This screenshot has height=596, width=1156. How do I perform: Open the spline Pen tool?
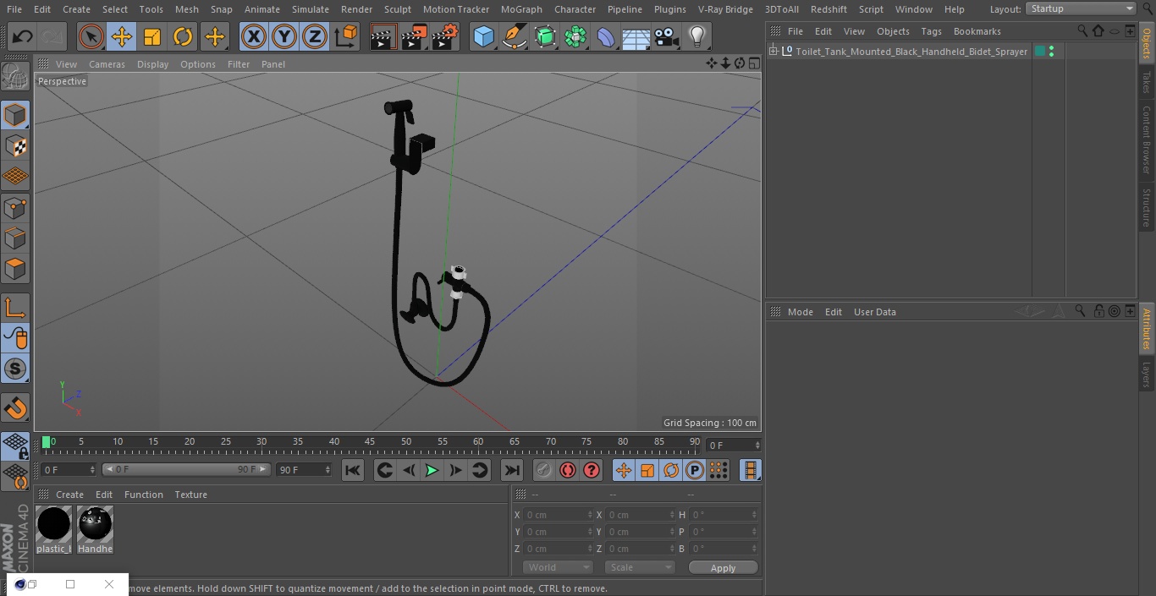pos(514,36)
